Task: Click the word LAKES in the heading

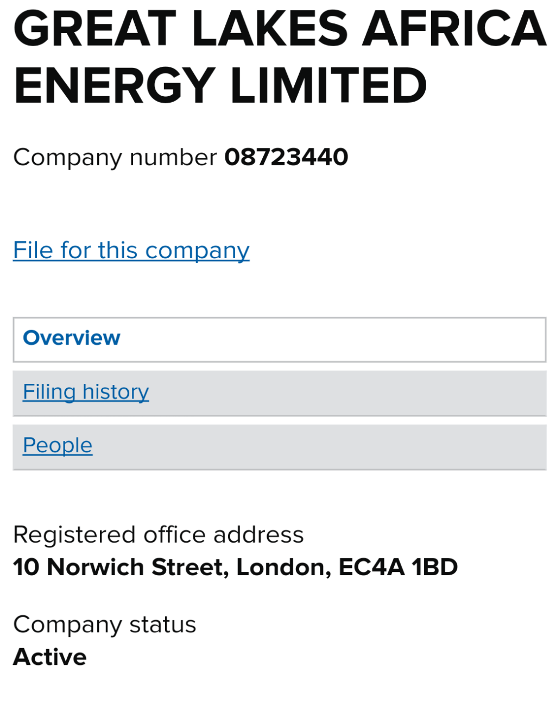Action: click(270, 29)
